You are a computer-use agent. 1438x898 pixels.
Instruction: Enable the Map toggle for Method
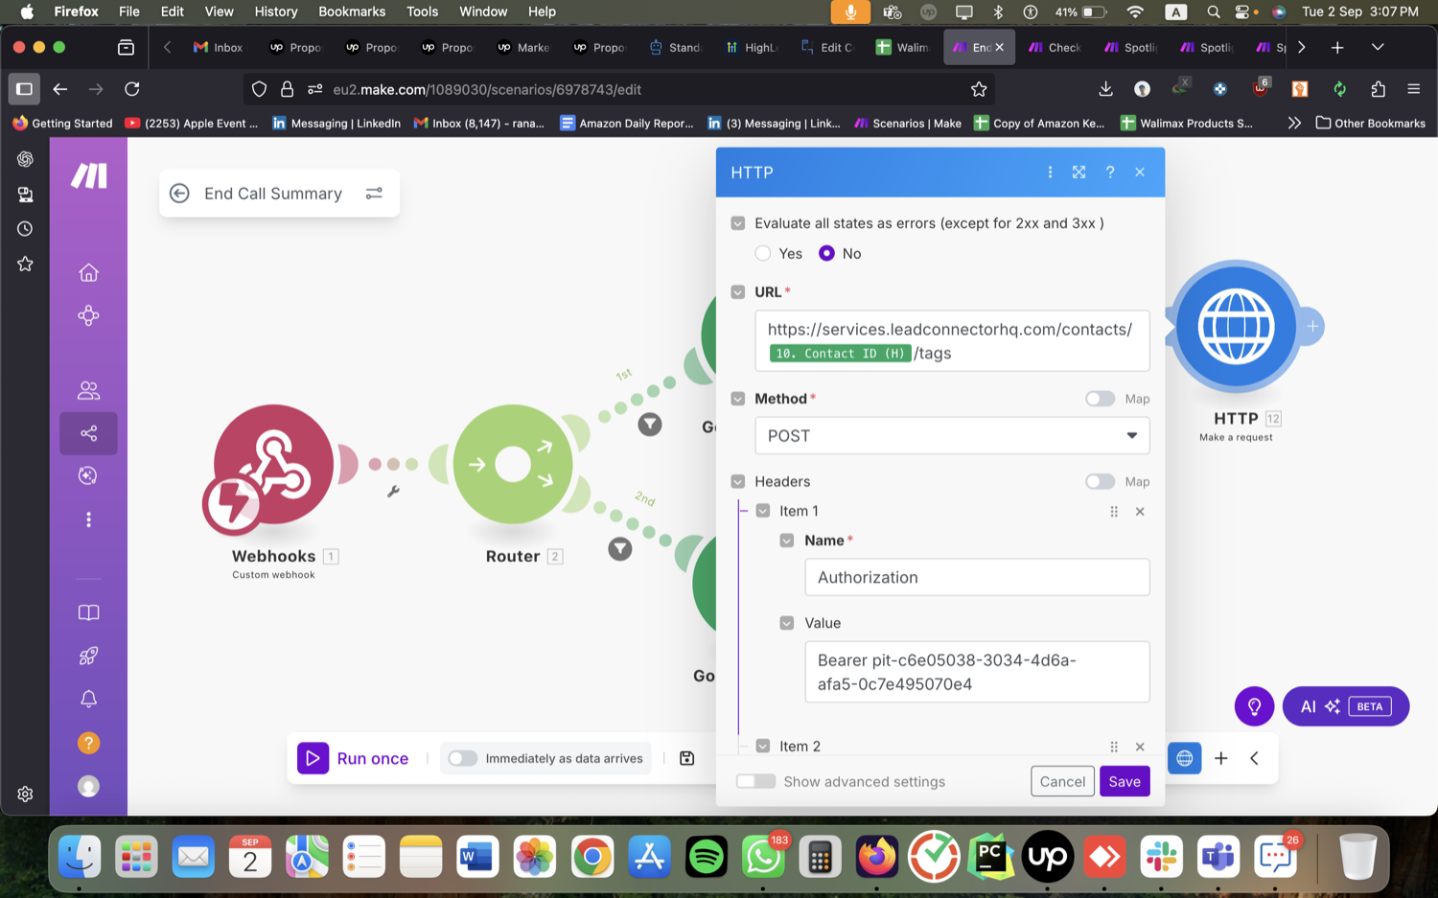(1100, 399)
